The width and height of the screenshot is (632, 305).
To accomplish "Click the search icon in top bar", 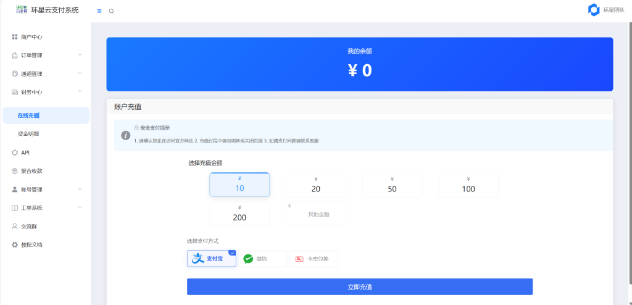I will (111, 10).
